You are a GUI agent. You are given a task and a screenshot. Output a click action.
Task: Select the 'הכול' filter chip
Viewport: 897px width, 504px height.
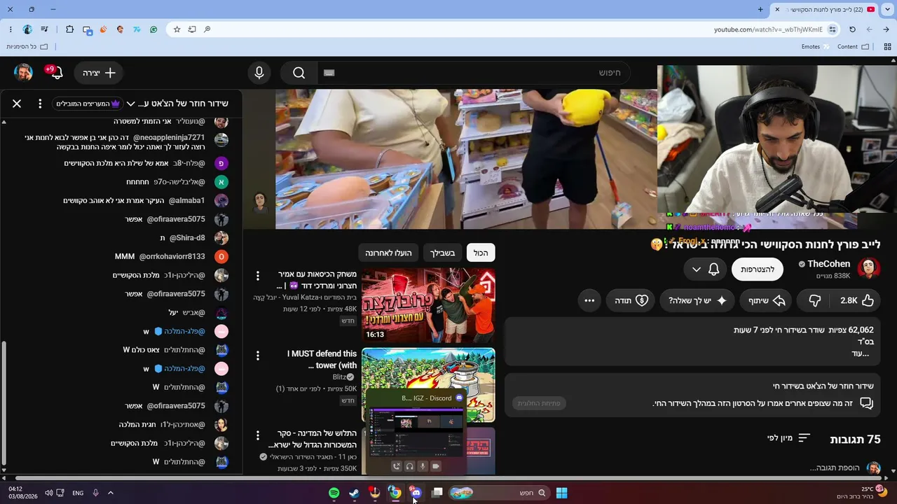click(481, 253)
